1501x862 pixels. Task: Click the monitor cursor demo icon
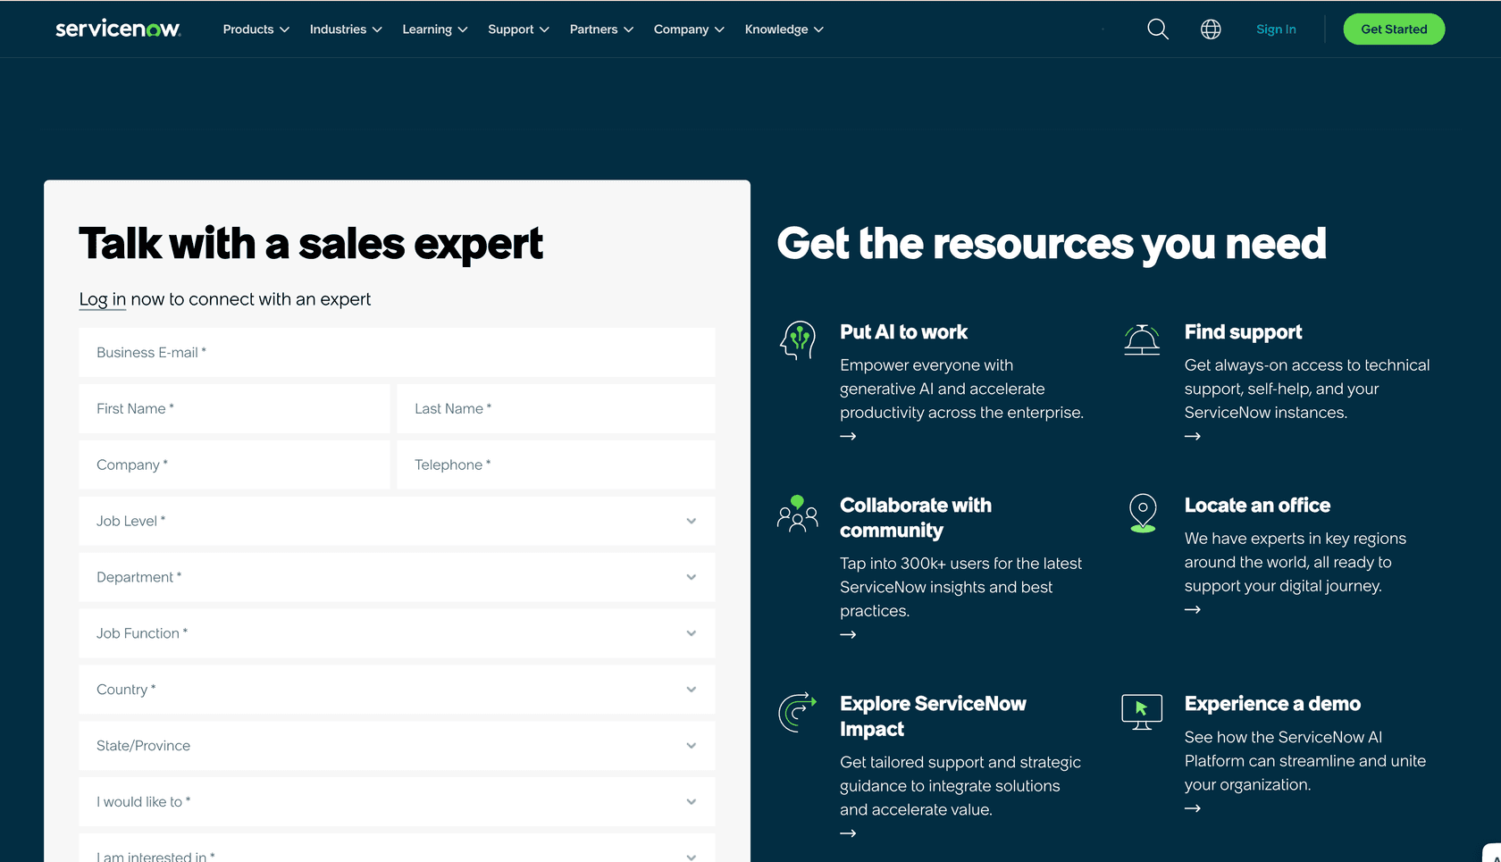pyautogui.click(x=1142, y=712)
